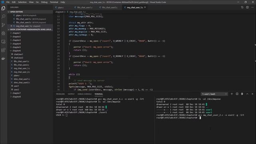This screenshot has width=256, height=144.
Task: Kill terminal with the trash icon
Action: [242, 94]
